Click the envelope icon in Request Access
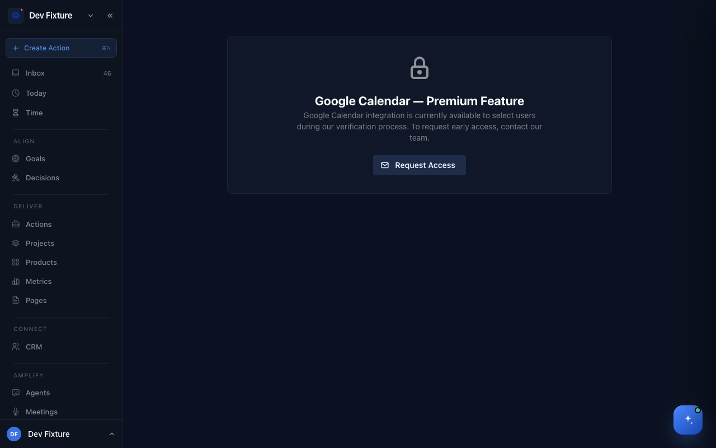716x448 pixels. [385, 165]
